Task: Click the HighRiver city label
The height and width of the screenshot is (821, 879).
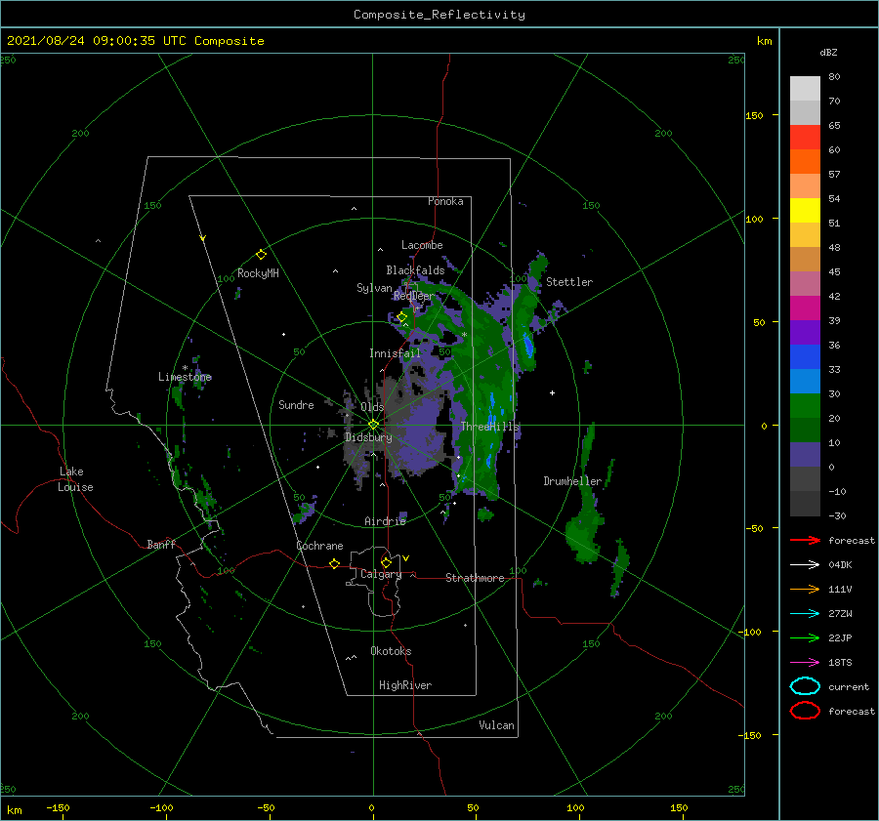Action: pos(405,685)
